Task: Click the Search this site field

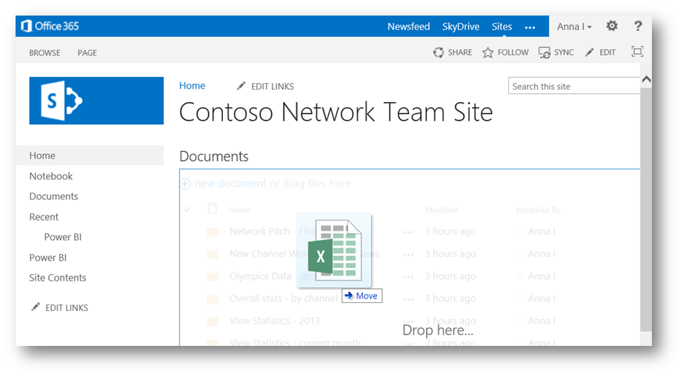Action: 573,86
